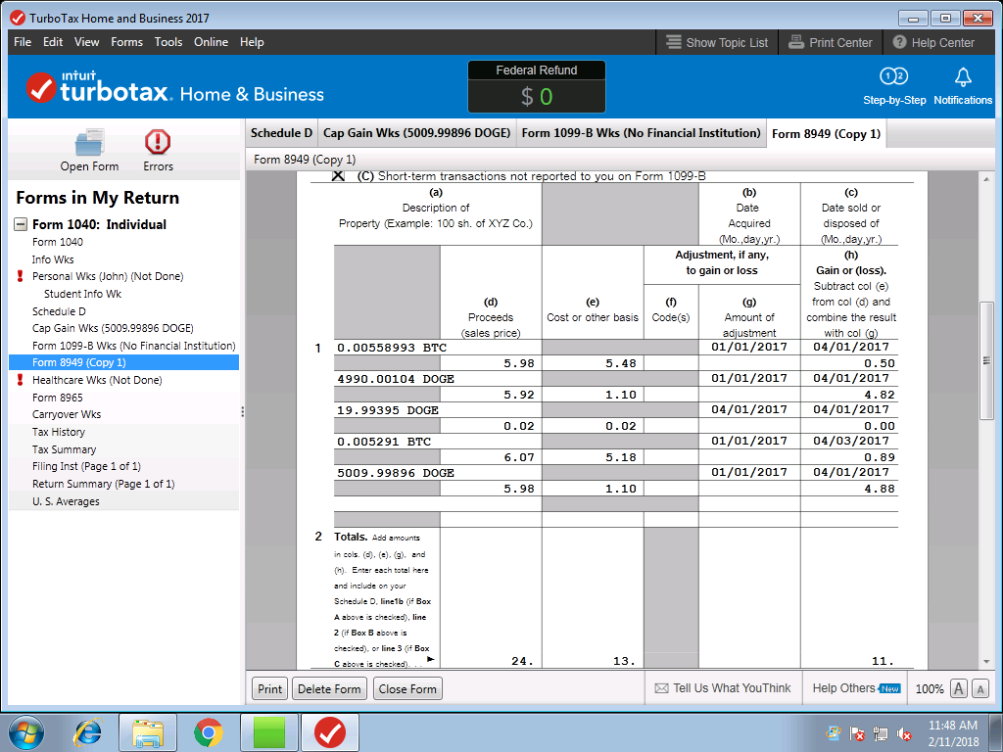Select Filing Inst (Page 1 of 1)
Image resolution: width=1003 pixels, height=752 pixels.
(x=86, y=466)
